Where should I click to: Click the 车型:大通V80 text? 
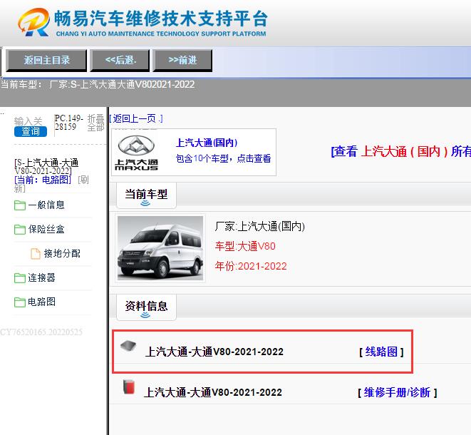245,246
